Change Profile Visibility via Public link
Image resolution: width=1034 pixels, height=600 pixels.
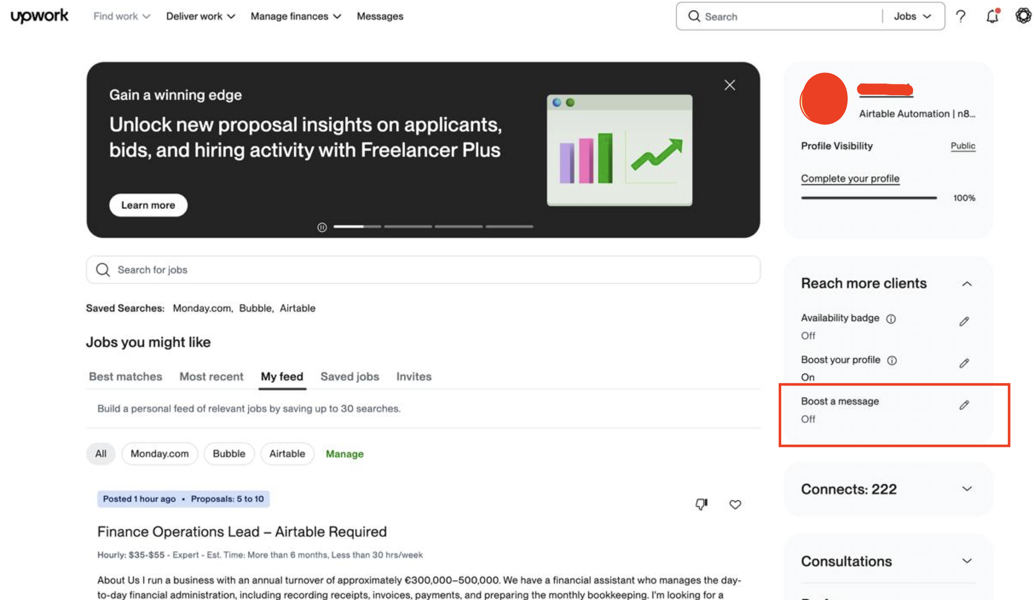pyautogui.click(x=963, y=146)
